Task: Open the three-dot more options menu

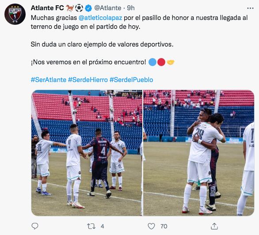Action: coord(250,8)
